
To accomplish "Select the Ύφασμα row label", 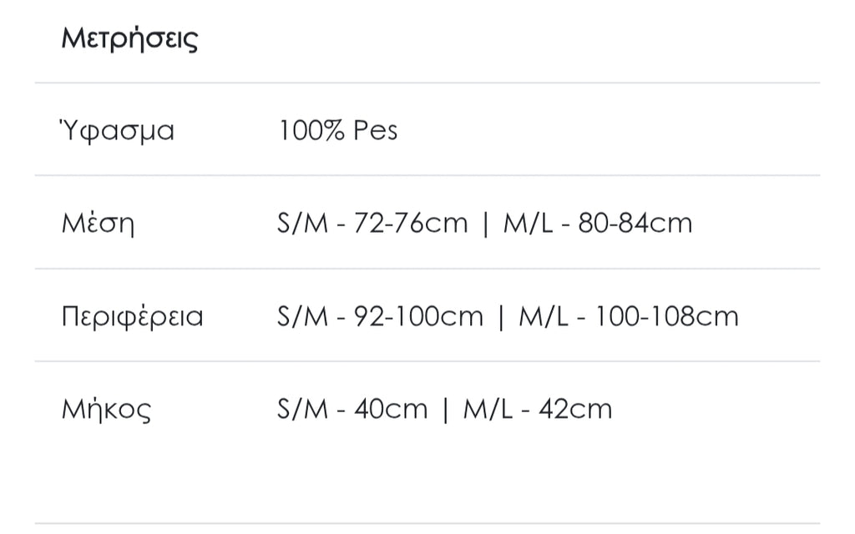I will (117, 131).
